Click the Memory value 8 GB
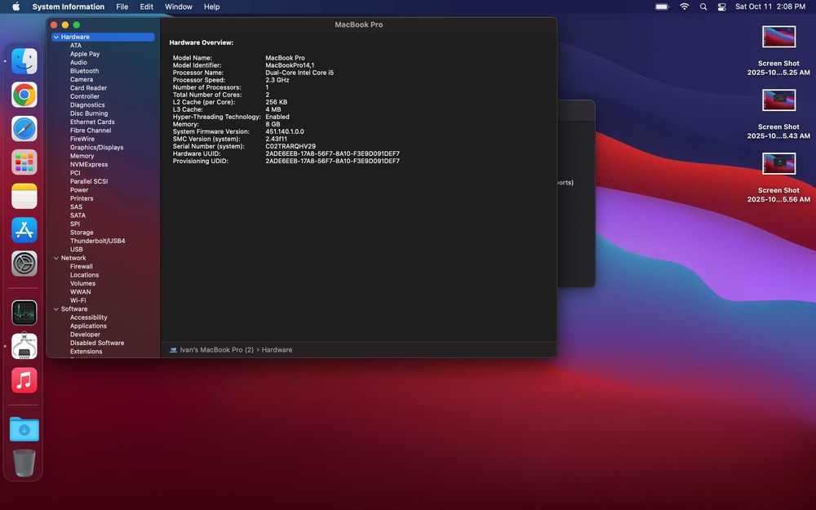This screenshot has height=510, width=816. click(x=273, y=124)
